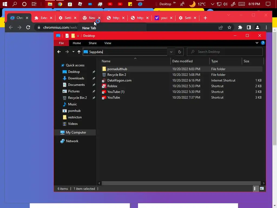Open Explorer recent locations dropdown

pyautogui.click(x=73, y=52)
